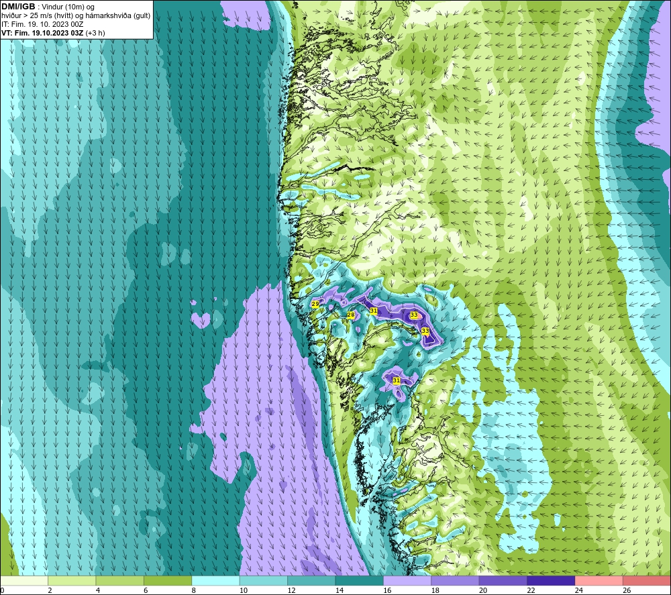Click the legend scale number '20'
This screenshot has width=671, height=595.
pos(483,590)
